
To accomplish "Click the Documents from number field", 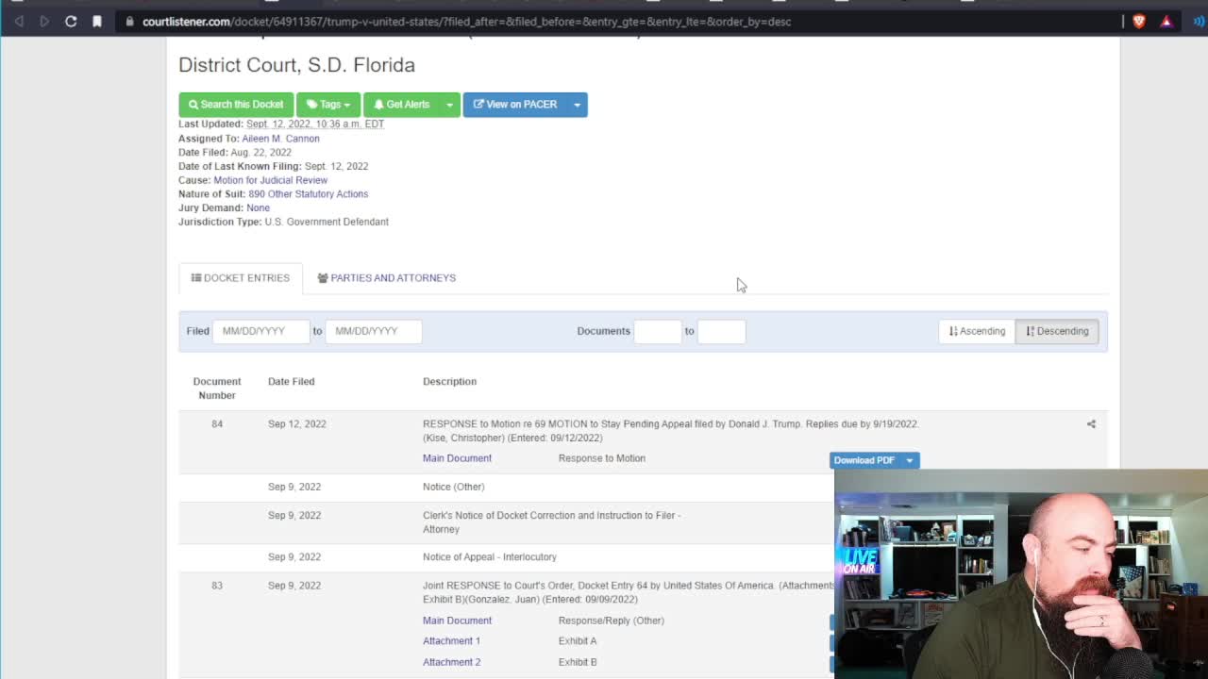I will 658,331.
